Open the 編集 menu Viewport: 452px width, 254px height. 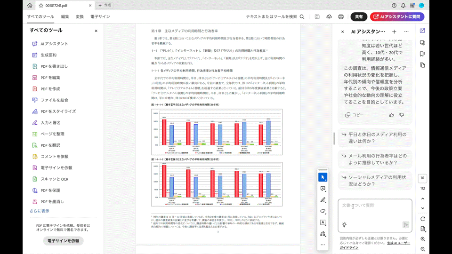click(x=65, y=17)
